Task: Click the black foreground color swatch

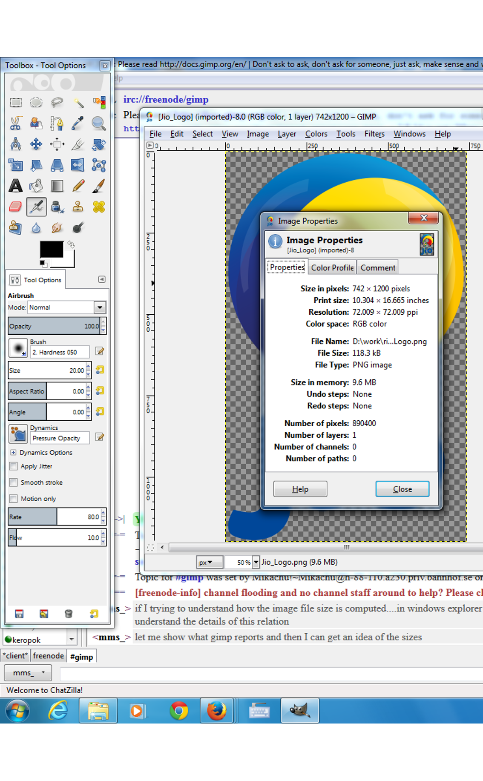Action: coord(52,249)
